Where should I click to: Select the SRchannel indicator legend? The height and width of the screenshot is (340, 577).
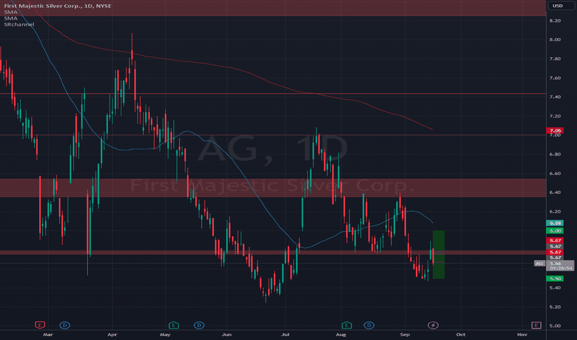click(x=19, y=24)
